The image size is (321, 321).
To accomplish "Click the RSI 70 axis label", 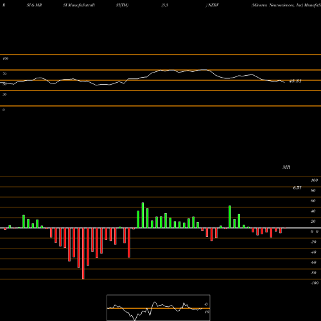I will click(4, 74).
